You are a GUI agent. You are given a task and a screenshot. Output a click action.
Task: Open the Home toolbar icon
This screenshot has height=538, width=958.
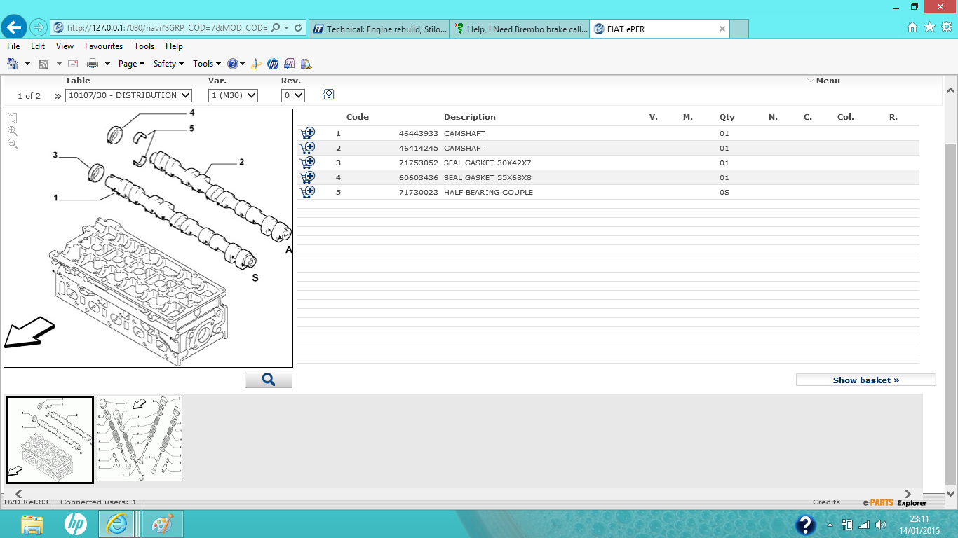coord(13,64)
